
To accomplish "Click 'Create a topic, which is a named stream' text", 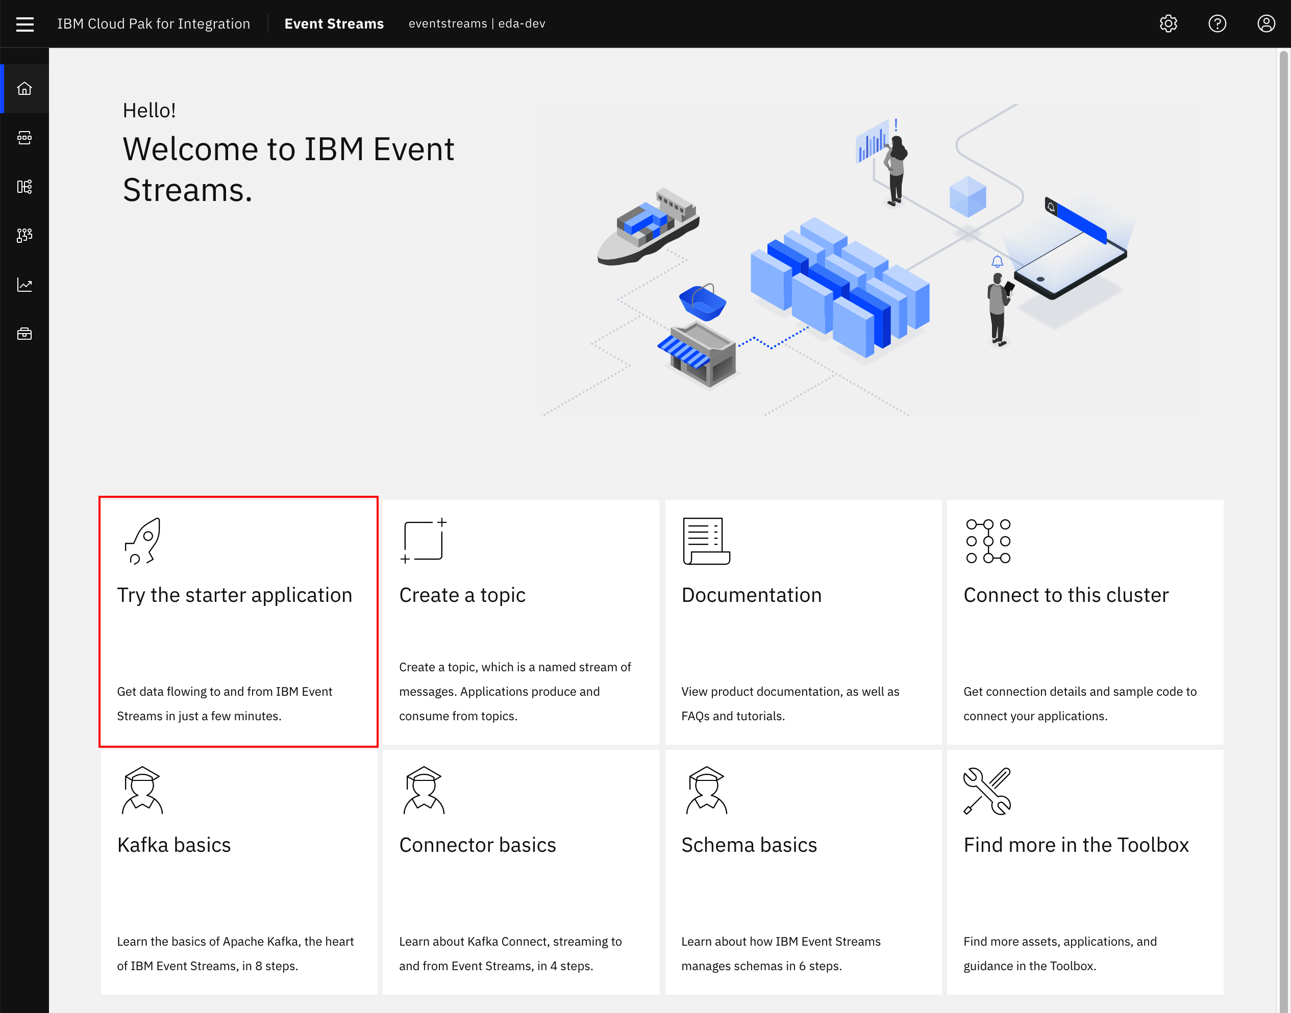I will coord(515,692).
